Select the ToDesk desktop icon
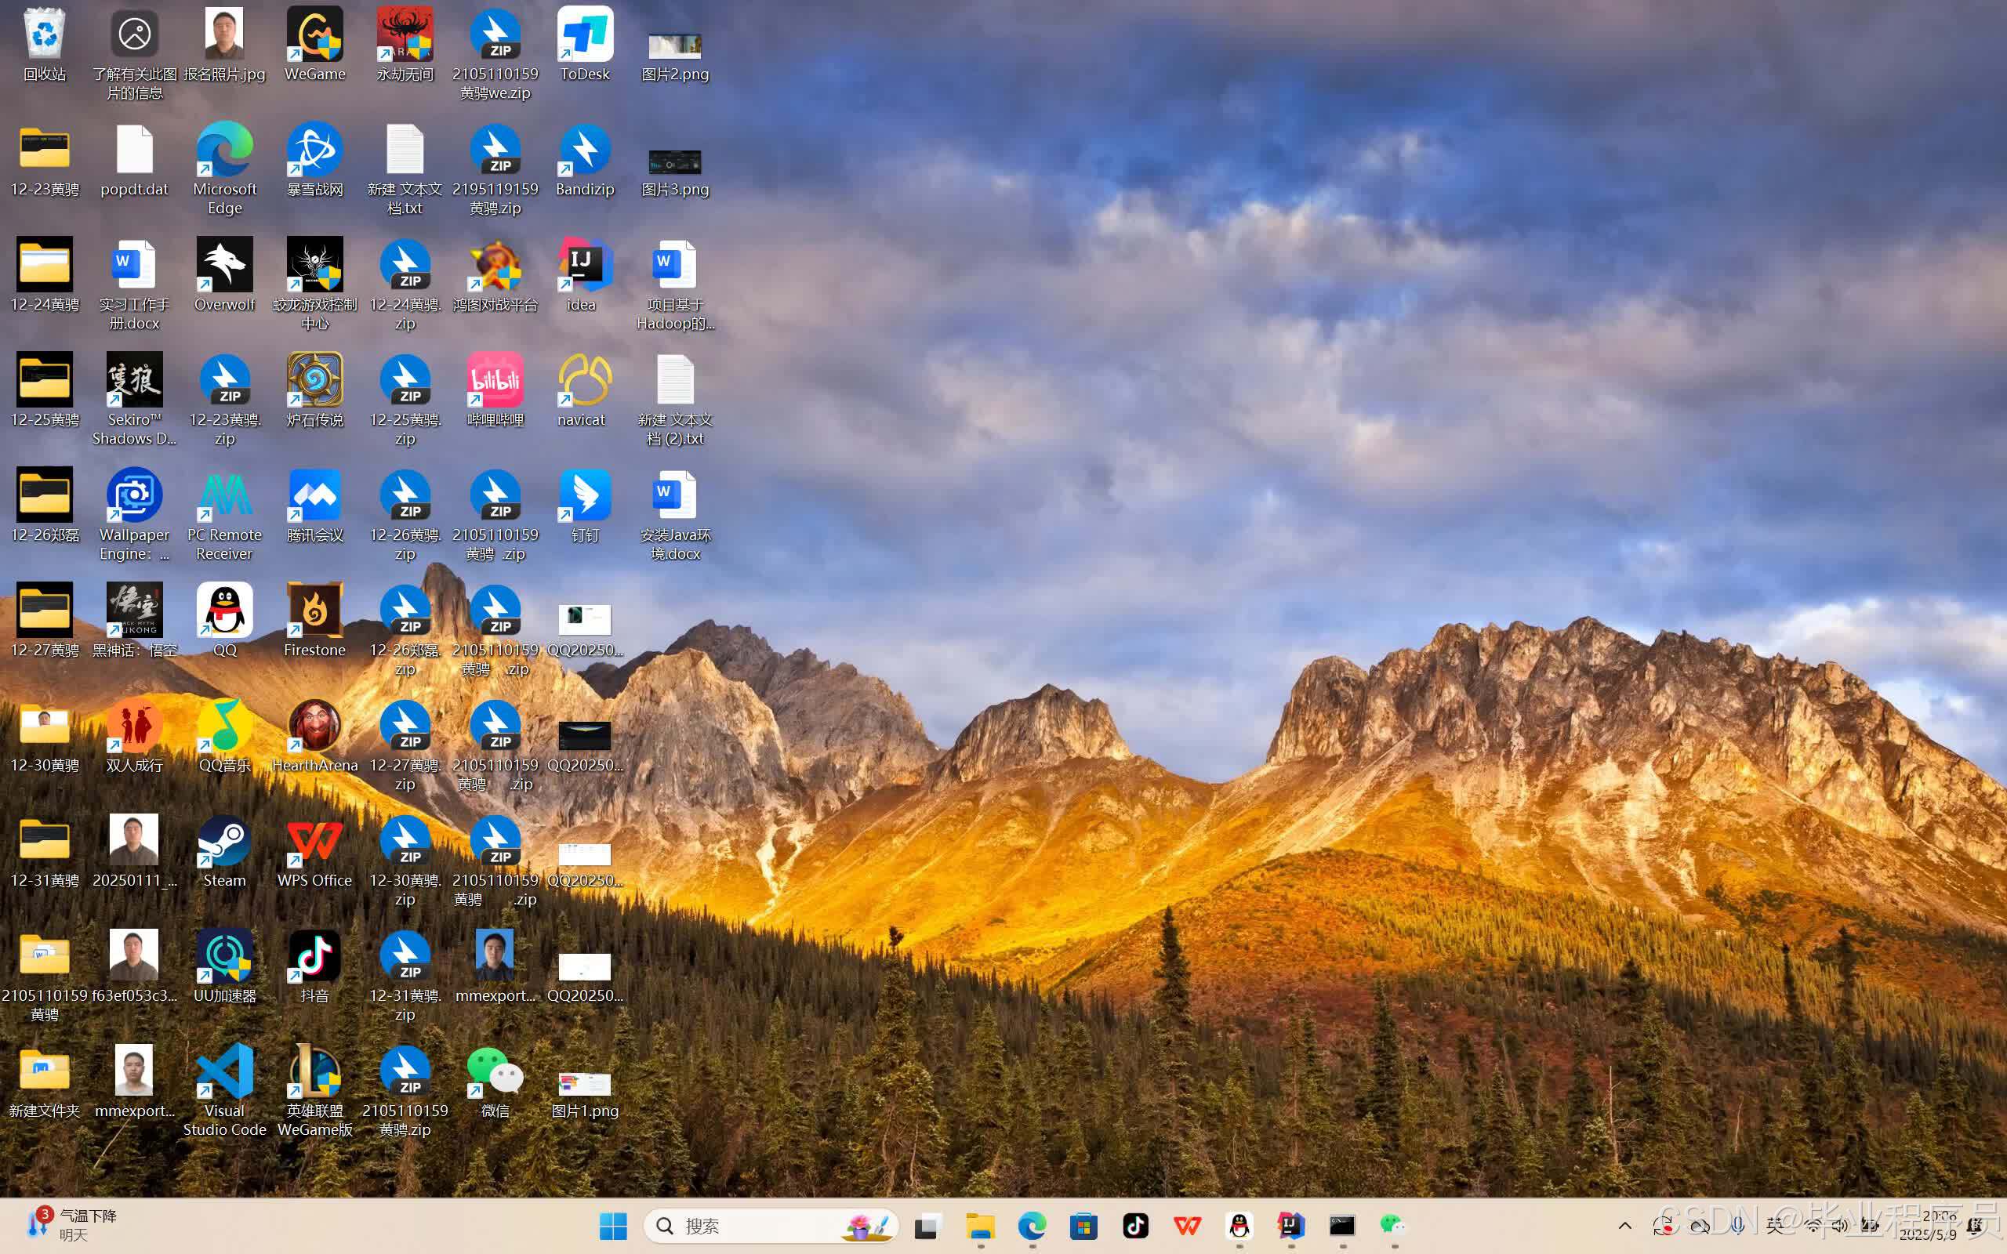The width and height of the screenshot is (2007, 1254). pyautogui.click(x=585, y=45)
